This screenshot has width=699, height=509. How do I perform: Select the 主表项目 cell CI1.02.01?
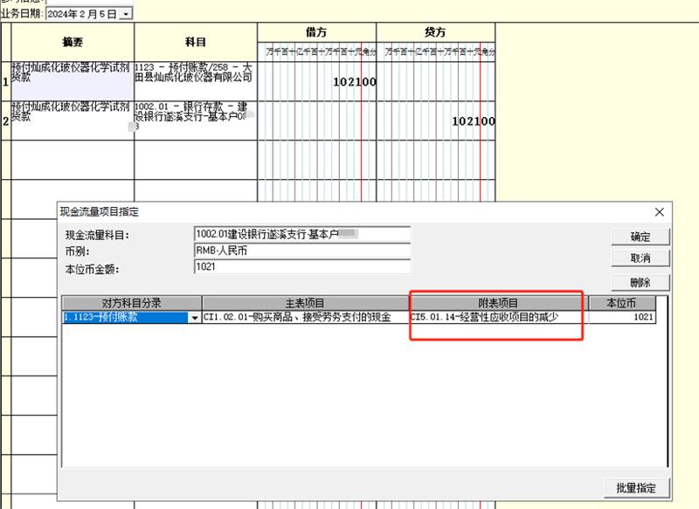(305, 318)
